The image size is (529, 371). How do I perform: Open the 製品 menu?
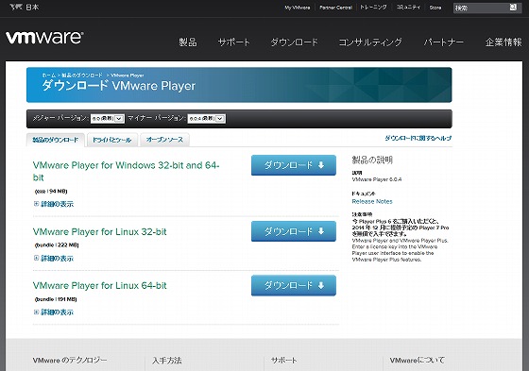point(188,42)
